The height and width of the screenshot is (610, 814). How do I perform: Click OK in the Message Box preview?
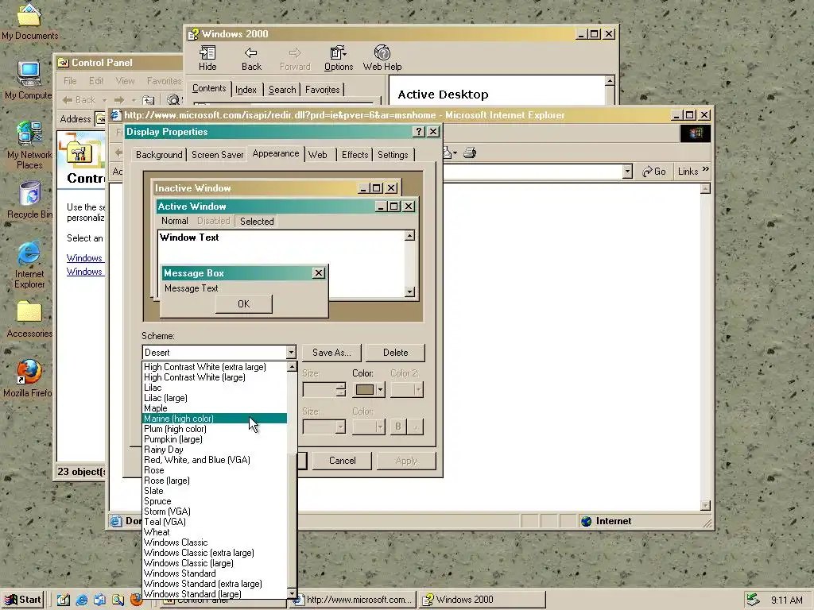[x=243, y=304]
